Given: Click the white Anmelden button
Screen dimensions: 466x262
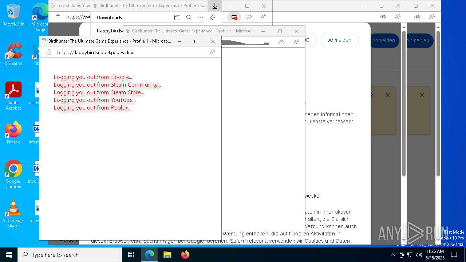Looking at the screenshot, I should [340, 40].
